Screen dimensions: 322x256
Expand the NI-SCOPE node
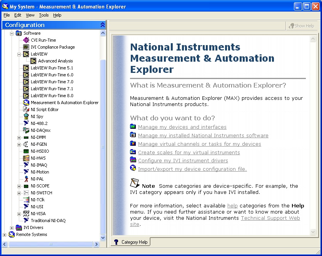(x=19, y=186)
